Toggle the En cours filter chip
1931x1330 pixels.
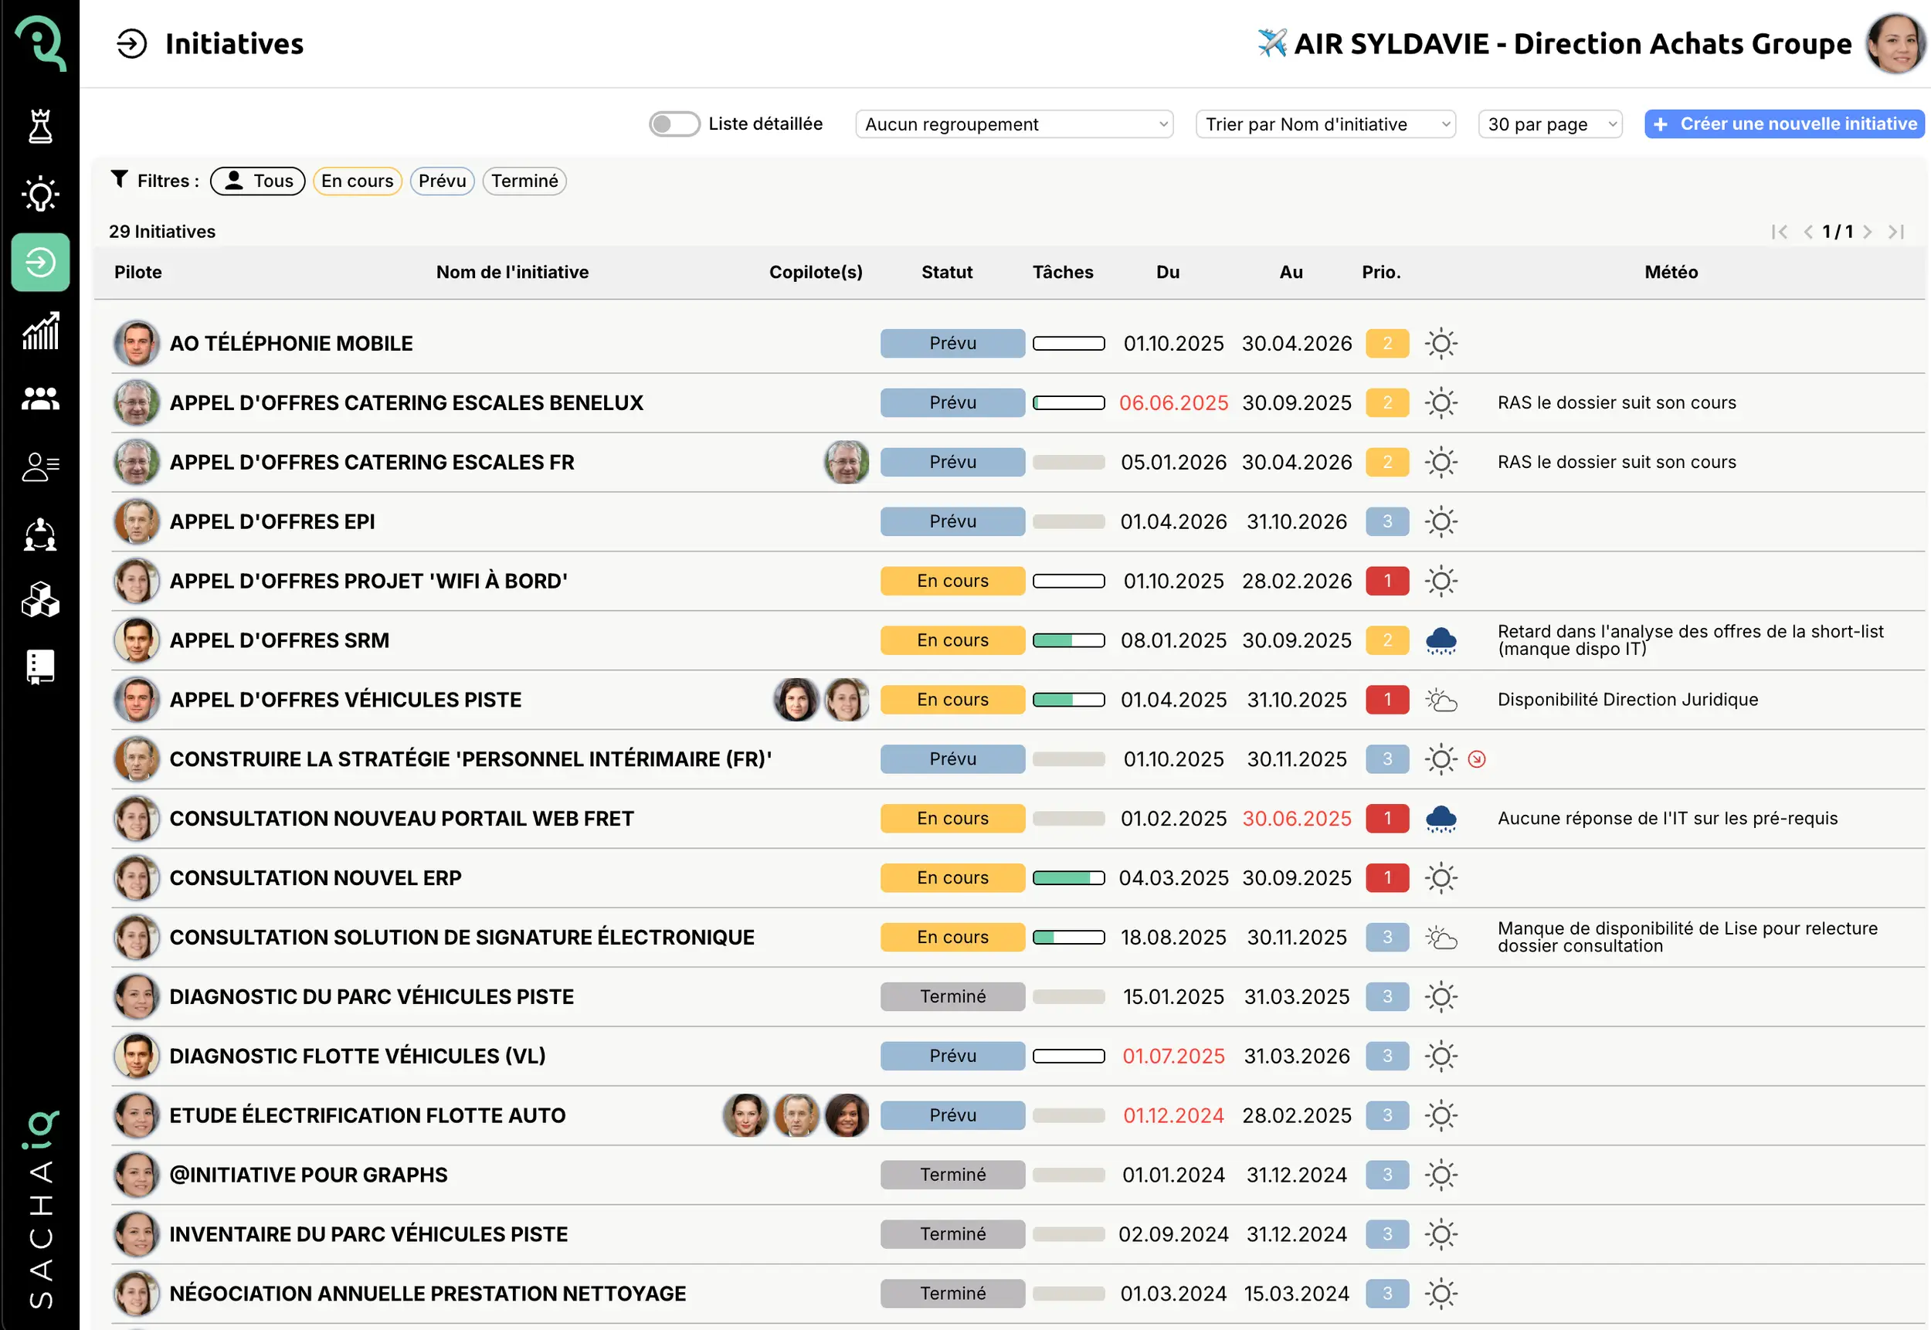358,181
